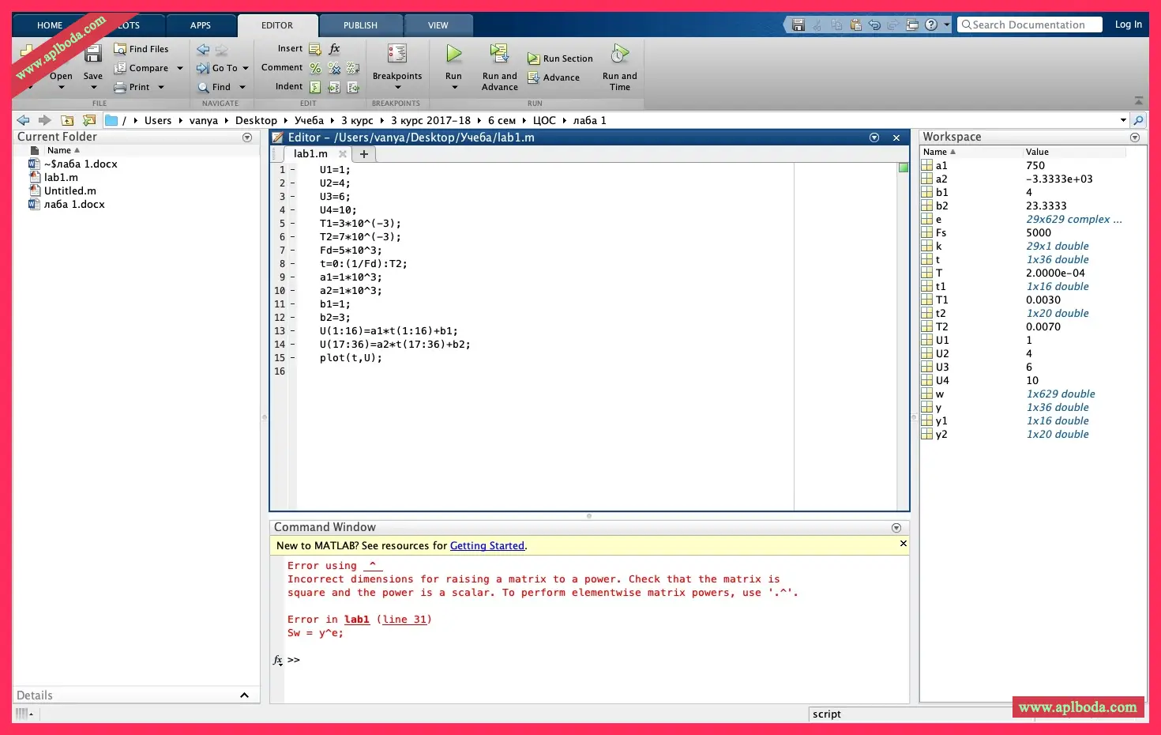Image resolution: width=1161 pixels, height=735 pixels.
Task: Add a new editor tab with plus
Action: (x=364, y=154)
